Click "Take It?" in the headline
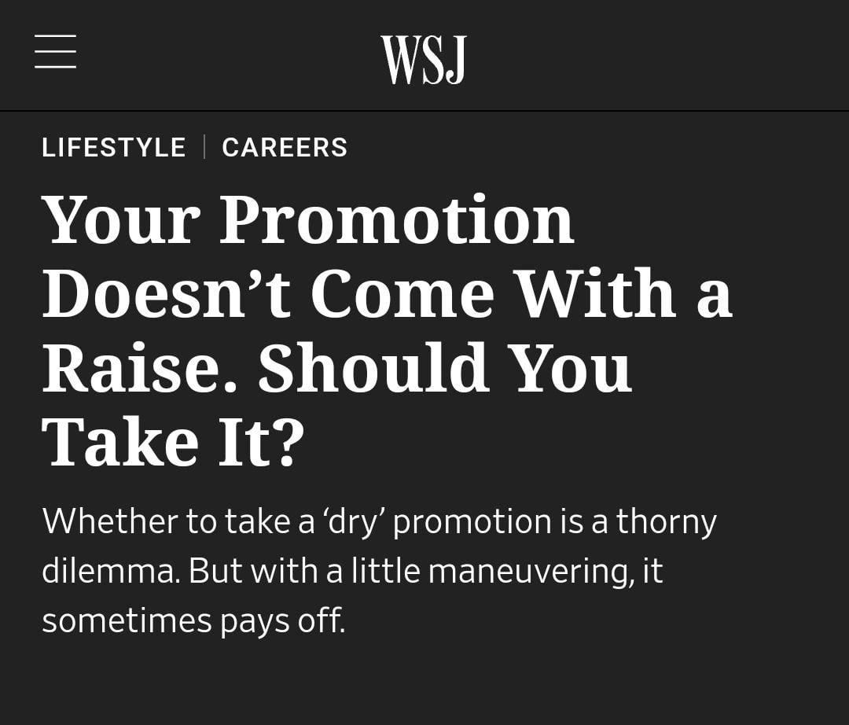This screenshot has width=849, height=725. tap(172, 442)
